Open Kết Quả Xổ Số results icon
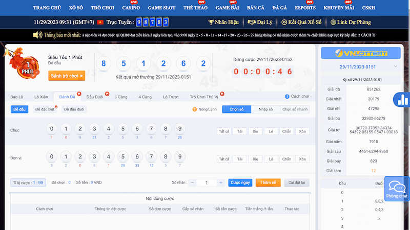This screenshot has width=410, height=230. tap(292, 22)
